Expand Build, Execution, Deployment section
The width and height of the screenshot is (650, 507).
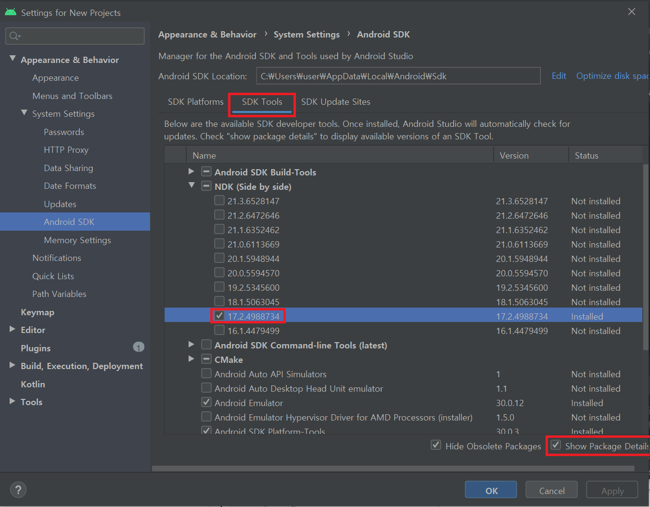[13, 365]
